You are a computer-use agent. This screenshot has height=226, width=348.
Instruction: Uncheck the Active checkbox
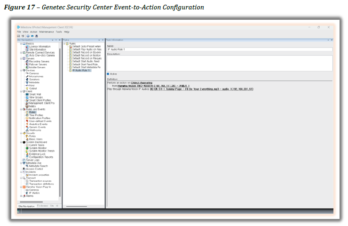(108, 74)
